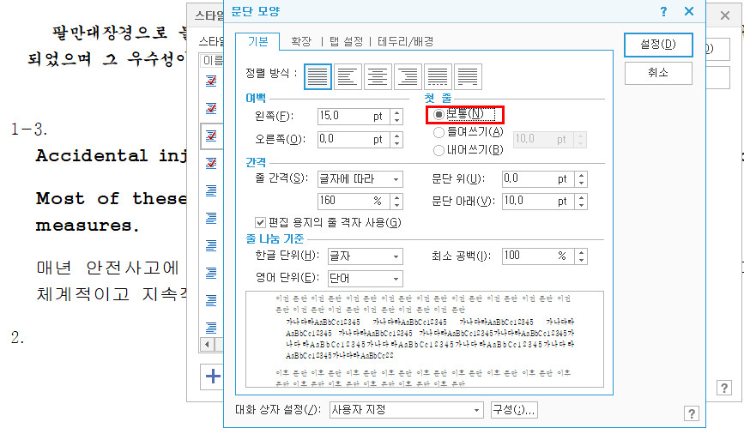
Task: Open the 영어 단위 dropdown
Action: [359, 278]
